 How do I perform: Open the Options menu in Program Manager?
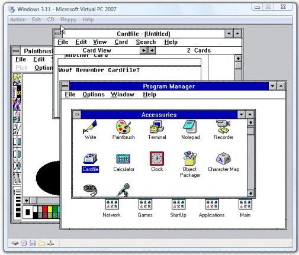[x=94, y=95]
